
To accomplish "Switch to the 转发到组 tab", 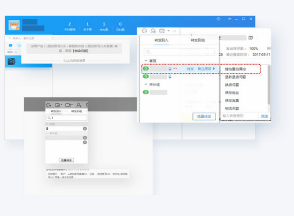I will click(x=198, y=40).
